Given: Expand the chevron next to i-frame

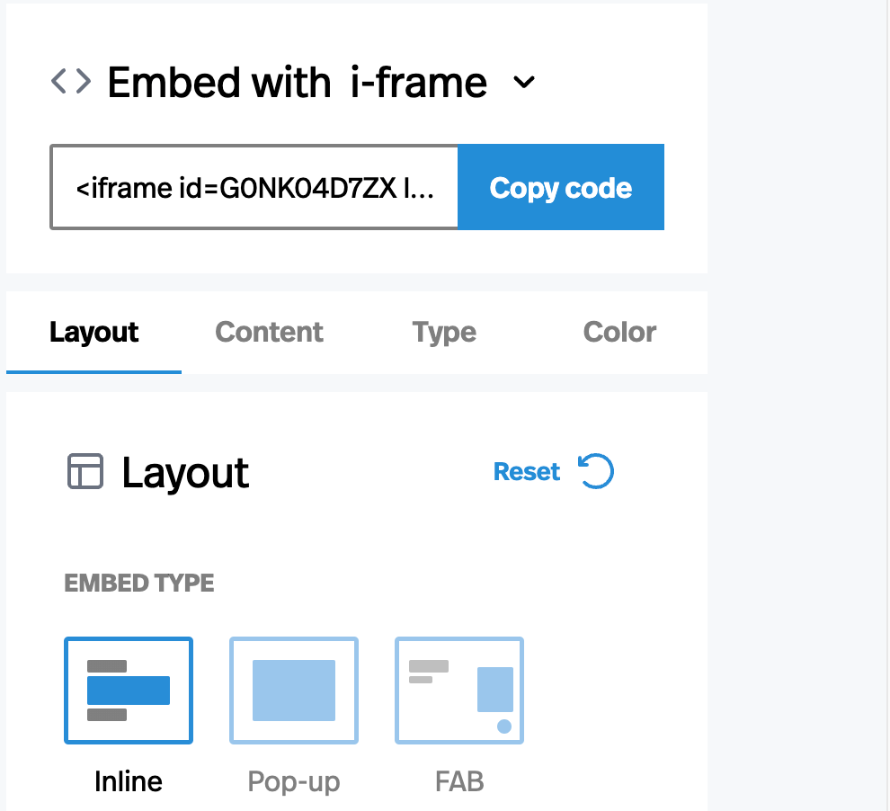Looking at the screenshot, I should click(523, 83).
